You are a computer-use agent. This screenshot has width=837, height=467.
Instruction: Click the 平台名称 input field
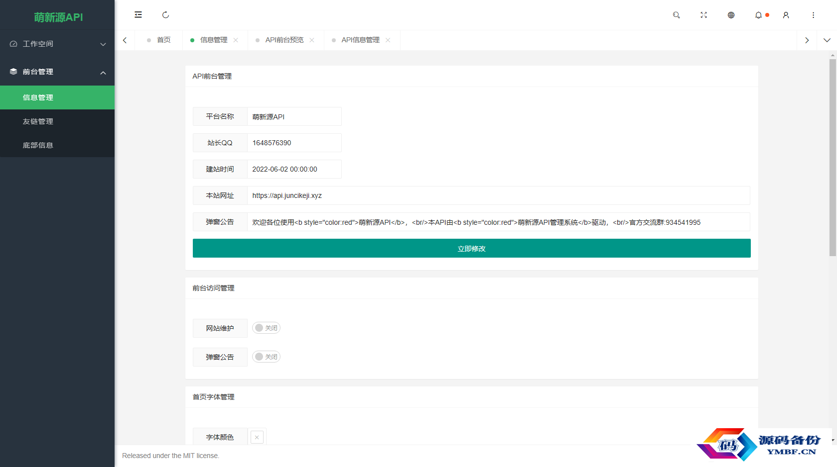294,116
